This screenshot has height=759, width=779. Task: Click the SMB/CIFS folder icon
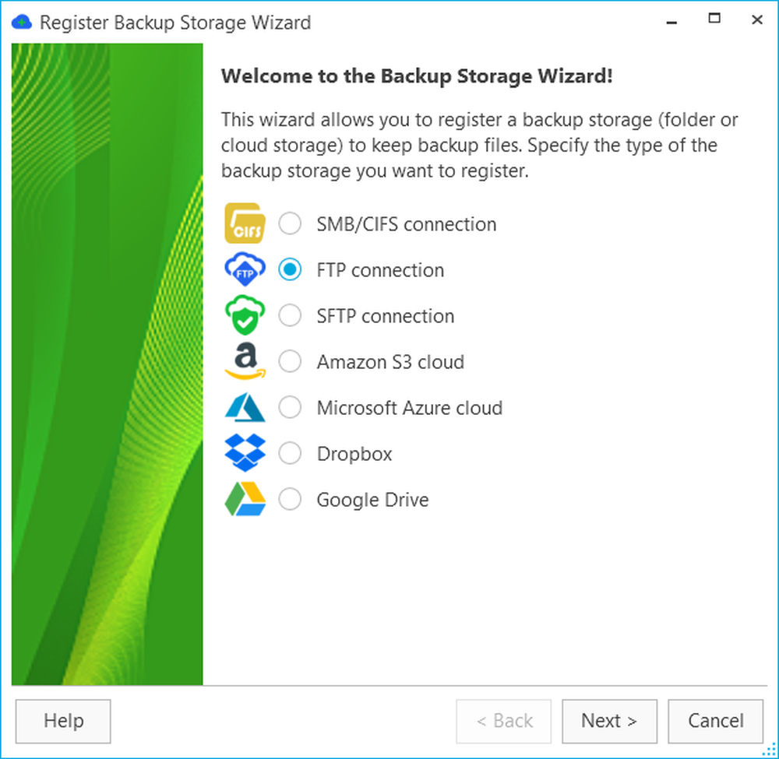pyautogui.click(x=245, y=223)
